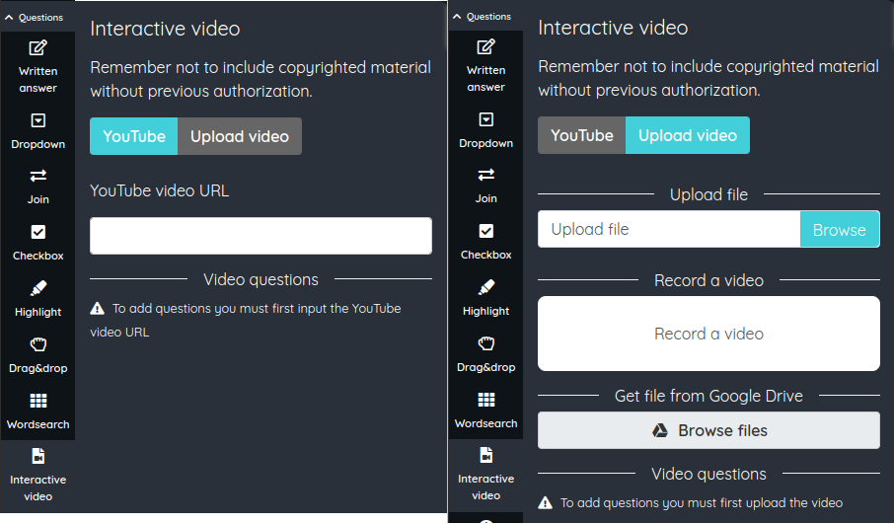
Task: Select active Upload video tab in right panel
Action: 688,135
